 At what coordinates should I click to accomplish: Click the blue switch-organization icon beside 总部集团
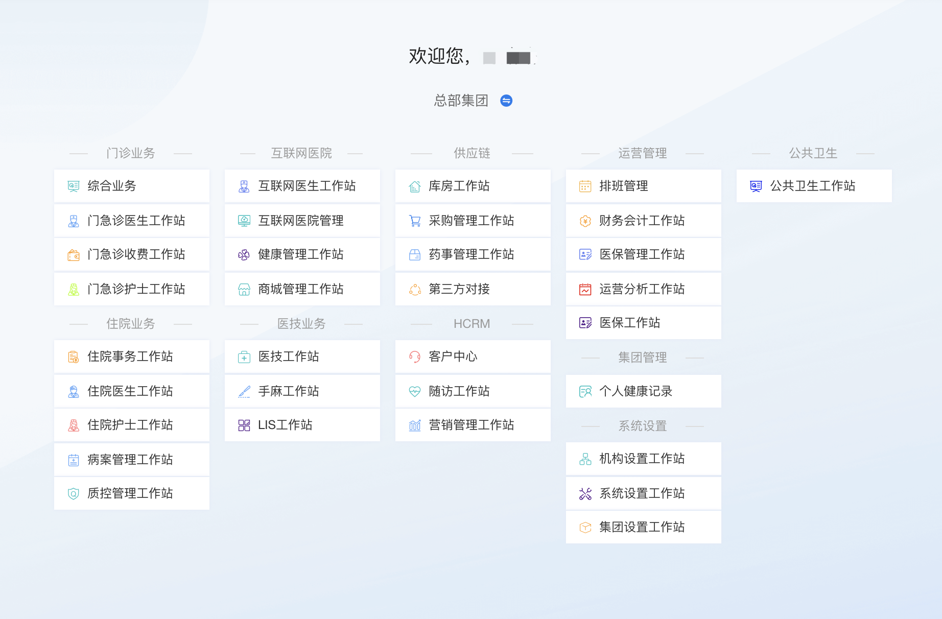coord(506,101)
